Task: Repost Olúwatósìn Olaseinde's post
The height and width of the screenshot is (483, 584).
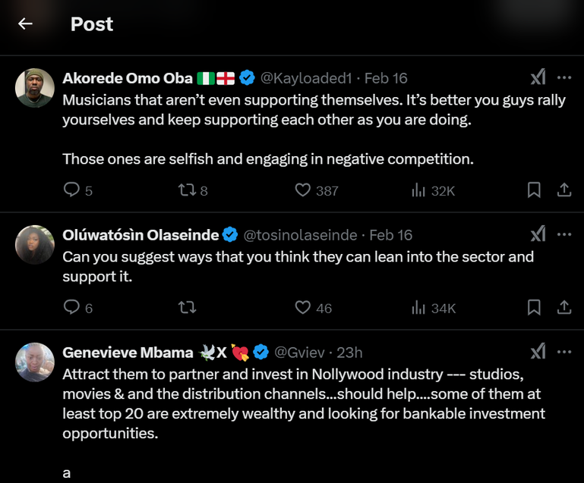Action: click(x=187, y=307)
